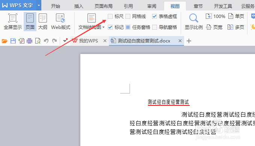255x146 pixels.
Task: Click the docx file icon on the document tab
Action: pos(113,41)
